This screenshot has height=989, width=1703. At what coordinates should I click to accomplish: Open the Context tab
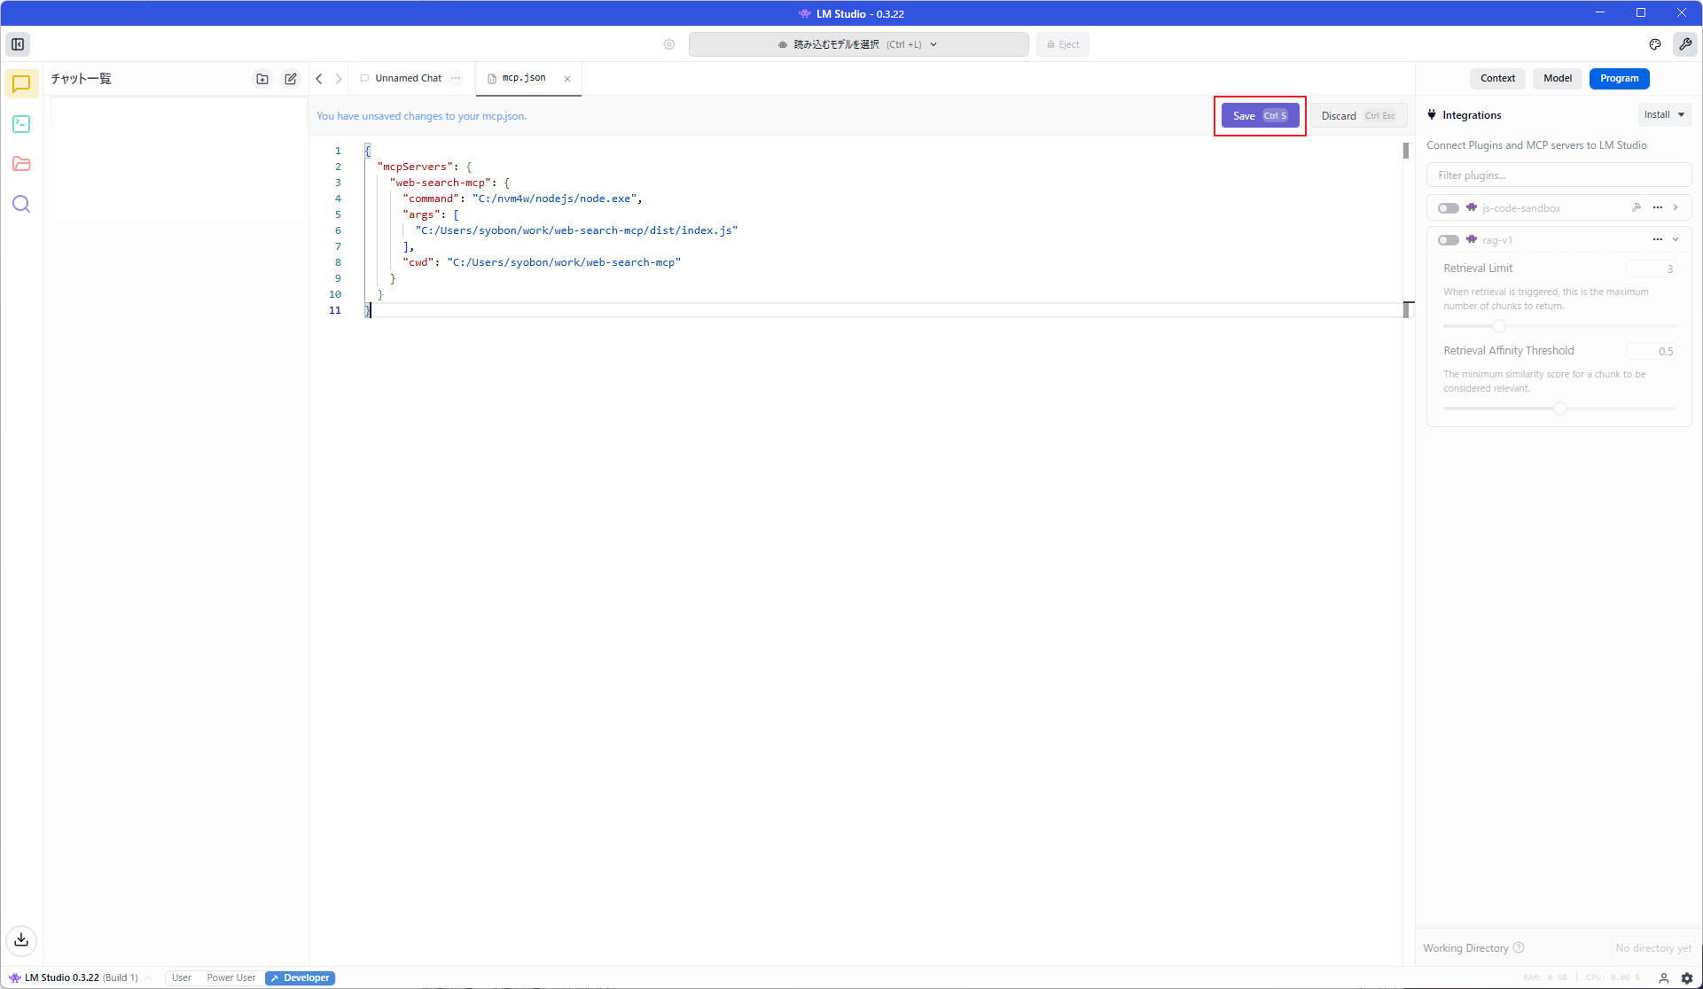[1497, 78]
